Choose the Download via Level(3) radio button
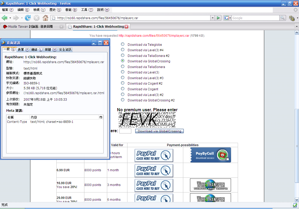The image size is (299, 209). 123,72
